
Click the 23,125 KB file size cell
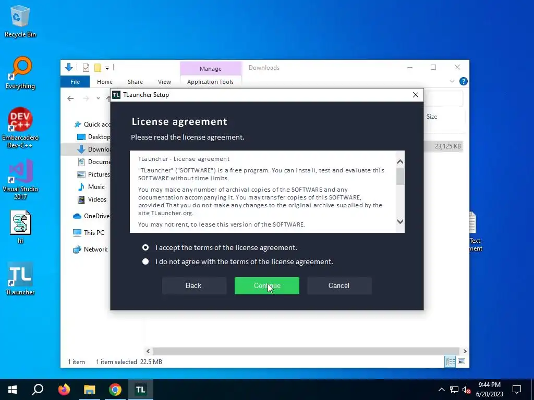coord(447,146)
